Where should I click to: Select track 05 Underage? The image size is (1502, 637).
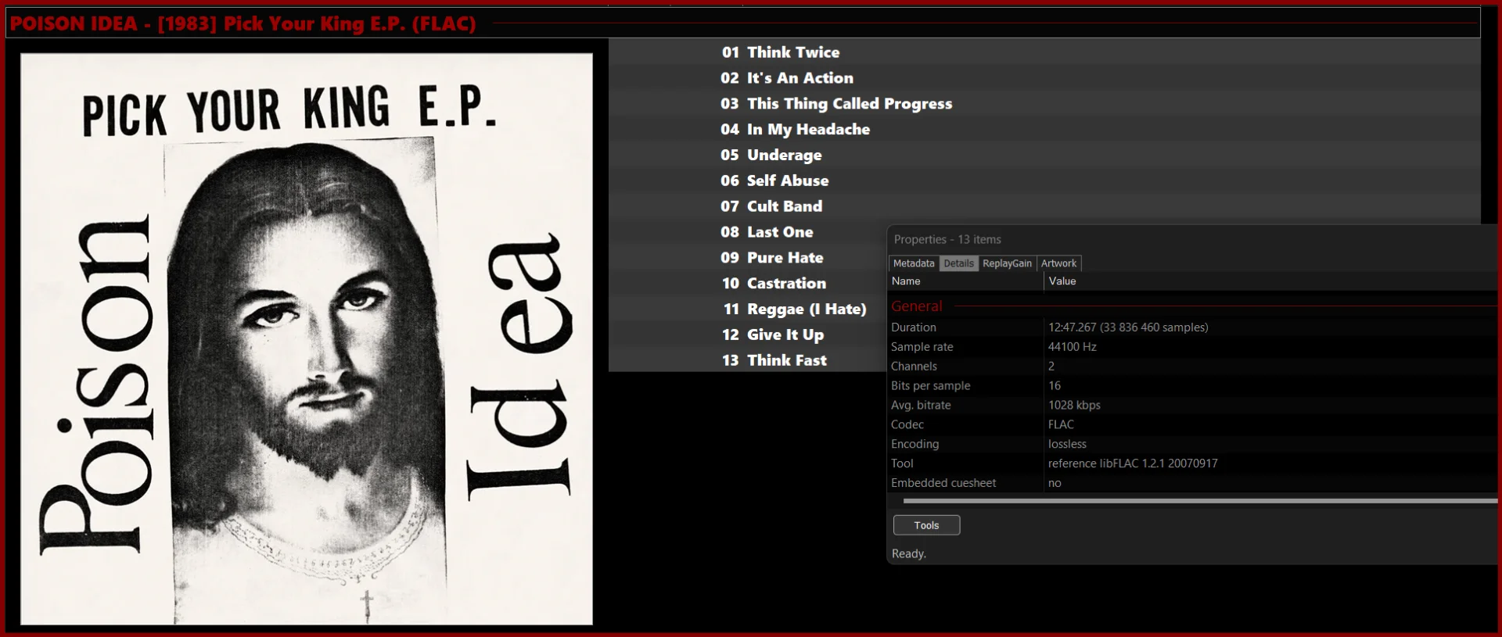coord(1044,155)
